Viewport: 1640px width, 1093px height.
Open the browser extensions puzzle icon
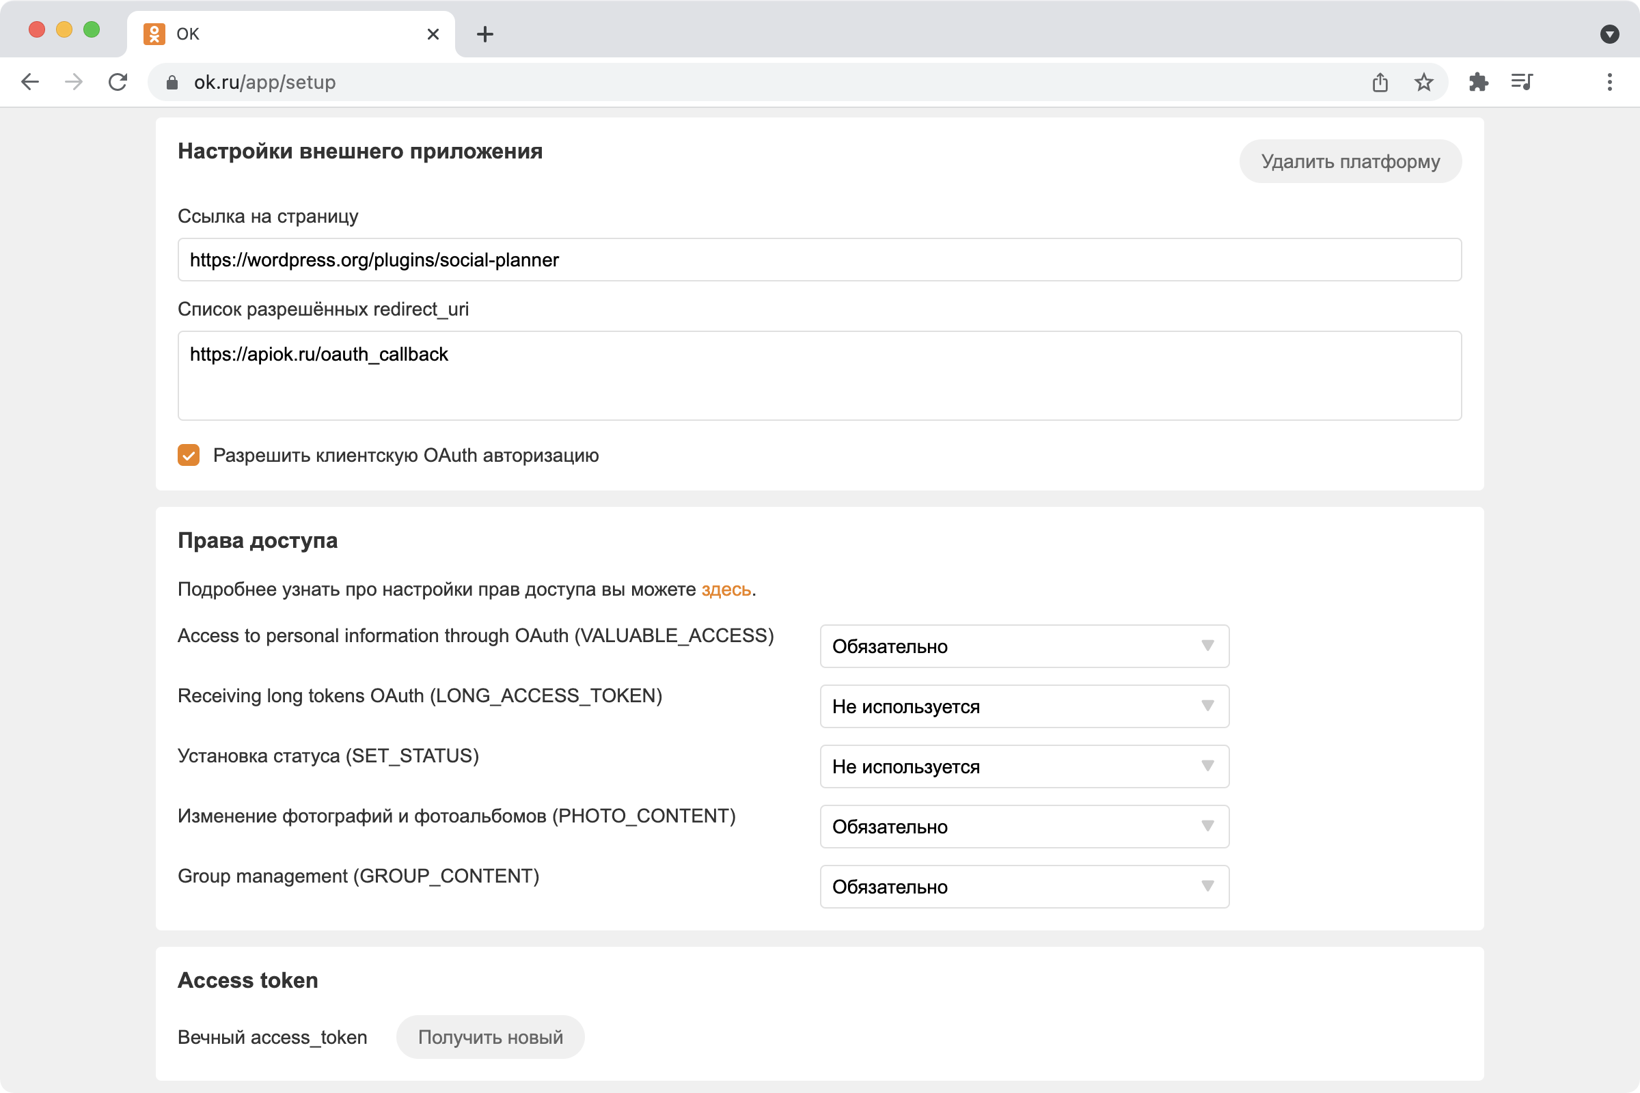click(1478, 82)
